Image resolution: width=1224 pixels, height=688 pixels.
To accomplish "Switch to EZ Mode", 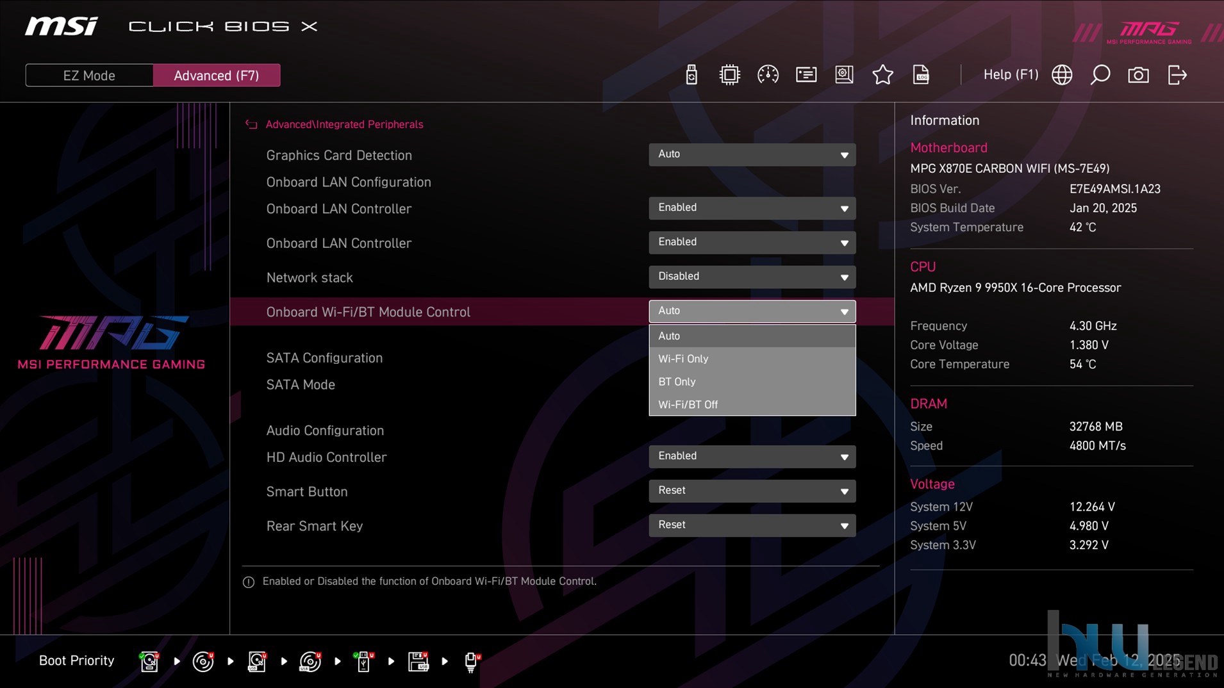I will coord(89,75).
